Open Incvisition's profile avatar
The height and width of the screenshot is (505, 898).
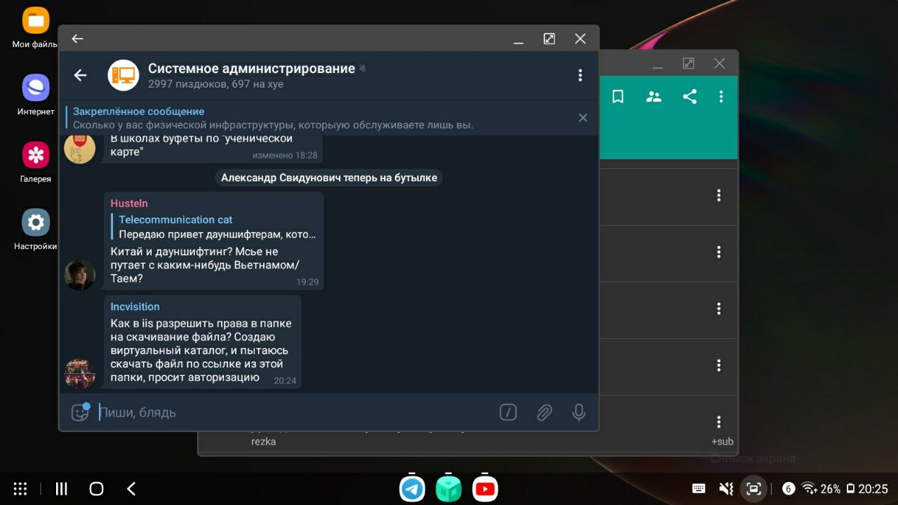click(79, 373)
